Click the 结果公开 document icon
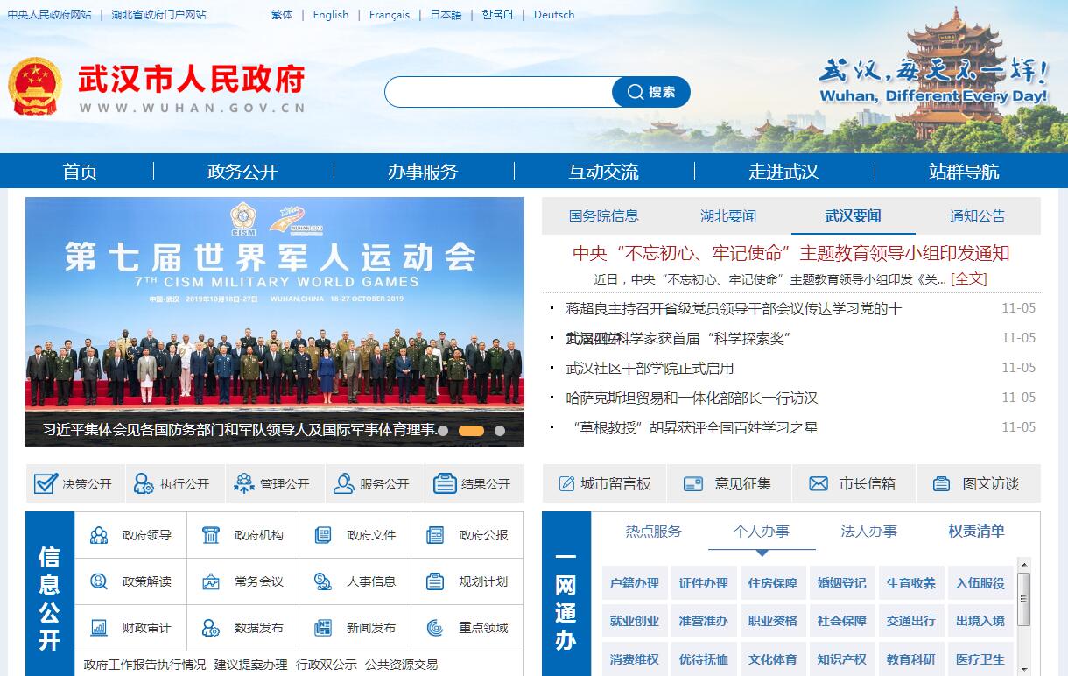The image size is (1068, 676). [445, 483]
